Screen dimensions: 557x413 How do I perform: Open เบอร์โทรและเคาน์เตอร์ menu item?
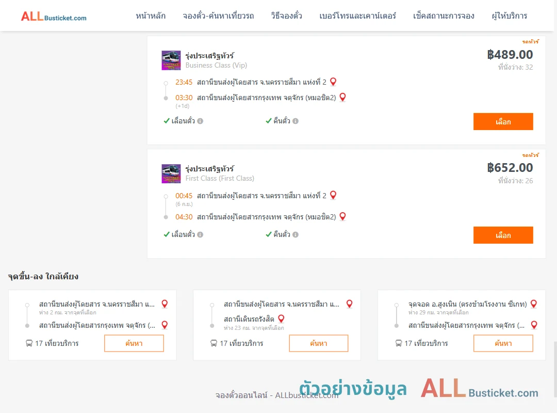coord(357,15)
